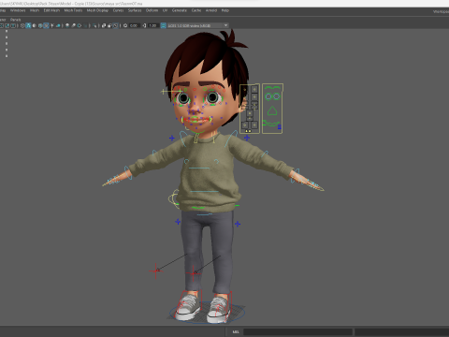
Task: Toggle textured display icon
Action: pyautogui.click(x=46, y=25)
